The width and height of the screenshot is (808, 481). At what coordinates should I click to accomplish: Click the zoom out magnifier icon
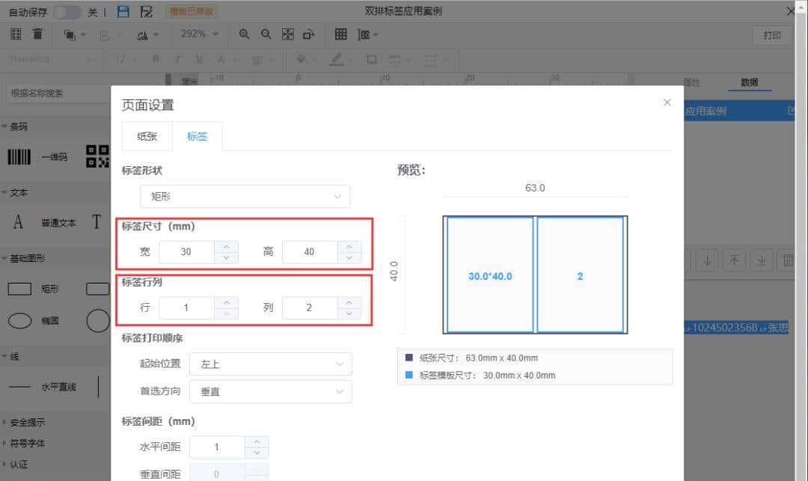(265, 34)
